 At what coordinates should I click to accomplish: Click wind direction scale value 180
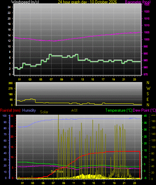click(10, 94)
